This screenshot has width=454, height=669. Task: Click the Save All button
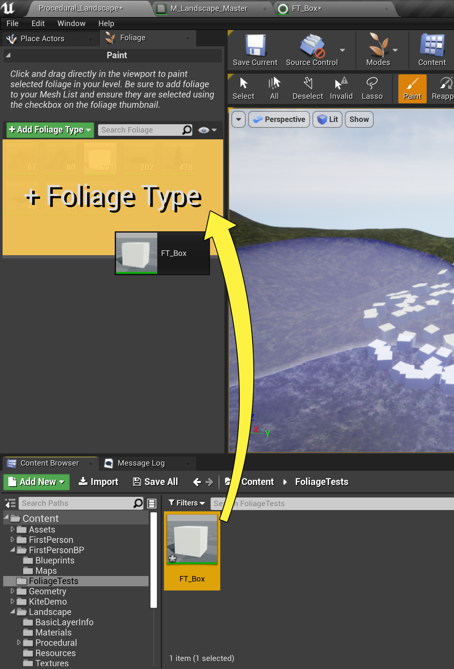(156, 482)
